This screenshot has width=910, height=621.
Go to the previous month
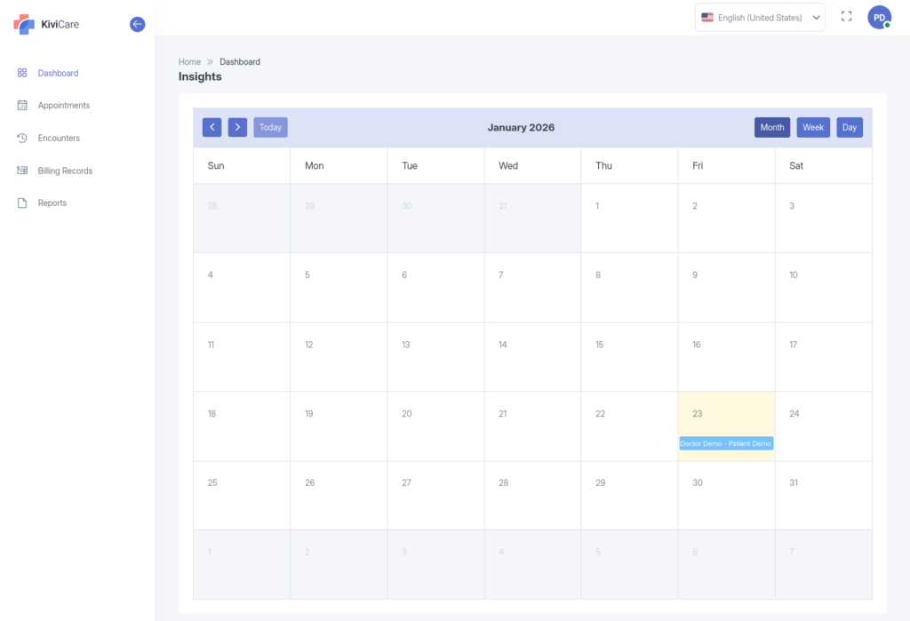click(212, 127)
